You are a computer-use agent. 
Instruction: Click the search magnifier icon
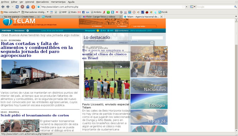[x=235, y=7]
